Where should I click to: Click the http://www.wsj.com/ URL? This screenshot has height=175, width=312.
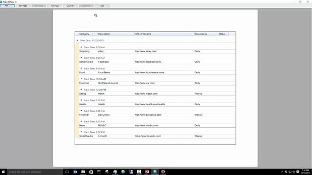(x=145, y=83)
